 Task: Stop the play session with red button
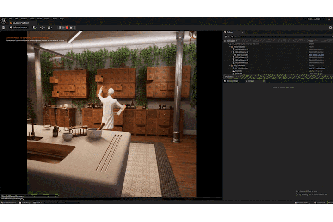coord(68,28)
